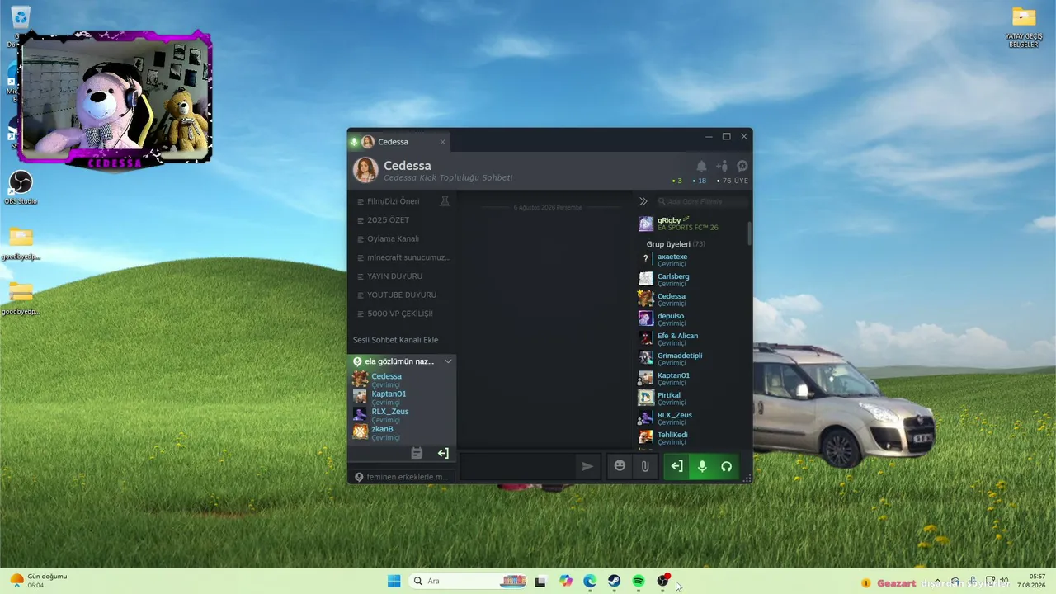Image resolution: width=1056 pixels, height=594 pixels.
Task: Select member depulso
Action: coord(692,319)
